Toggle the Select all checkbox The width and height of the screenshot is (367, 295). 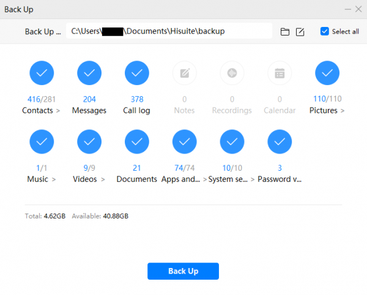[325, 31]
